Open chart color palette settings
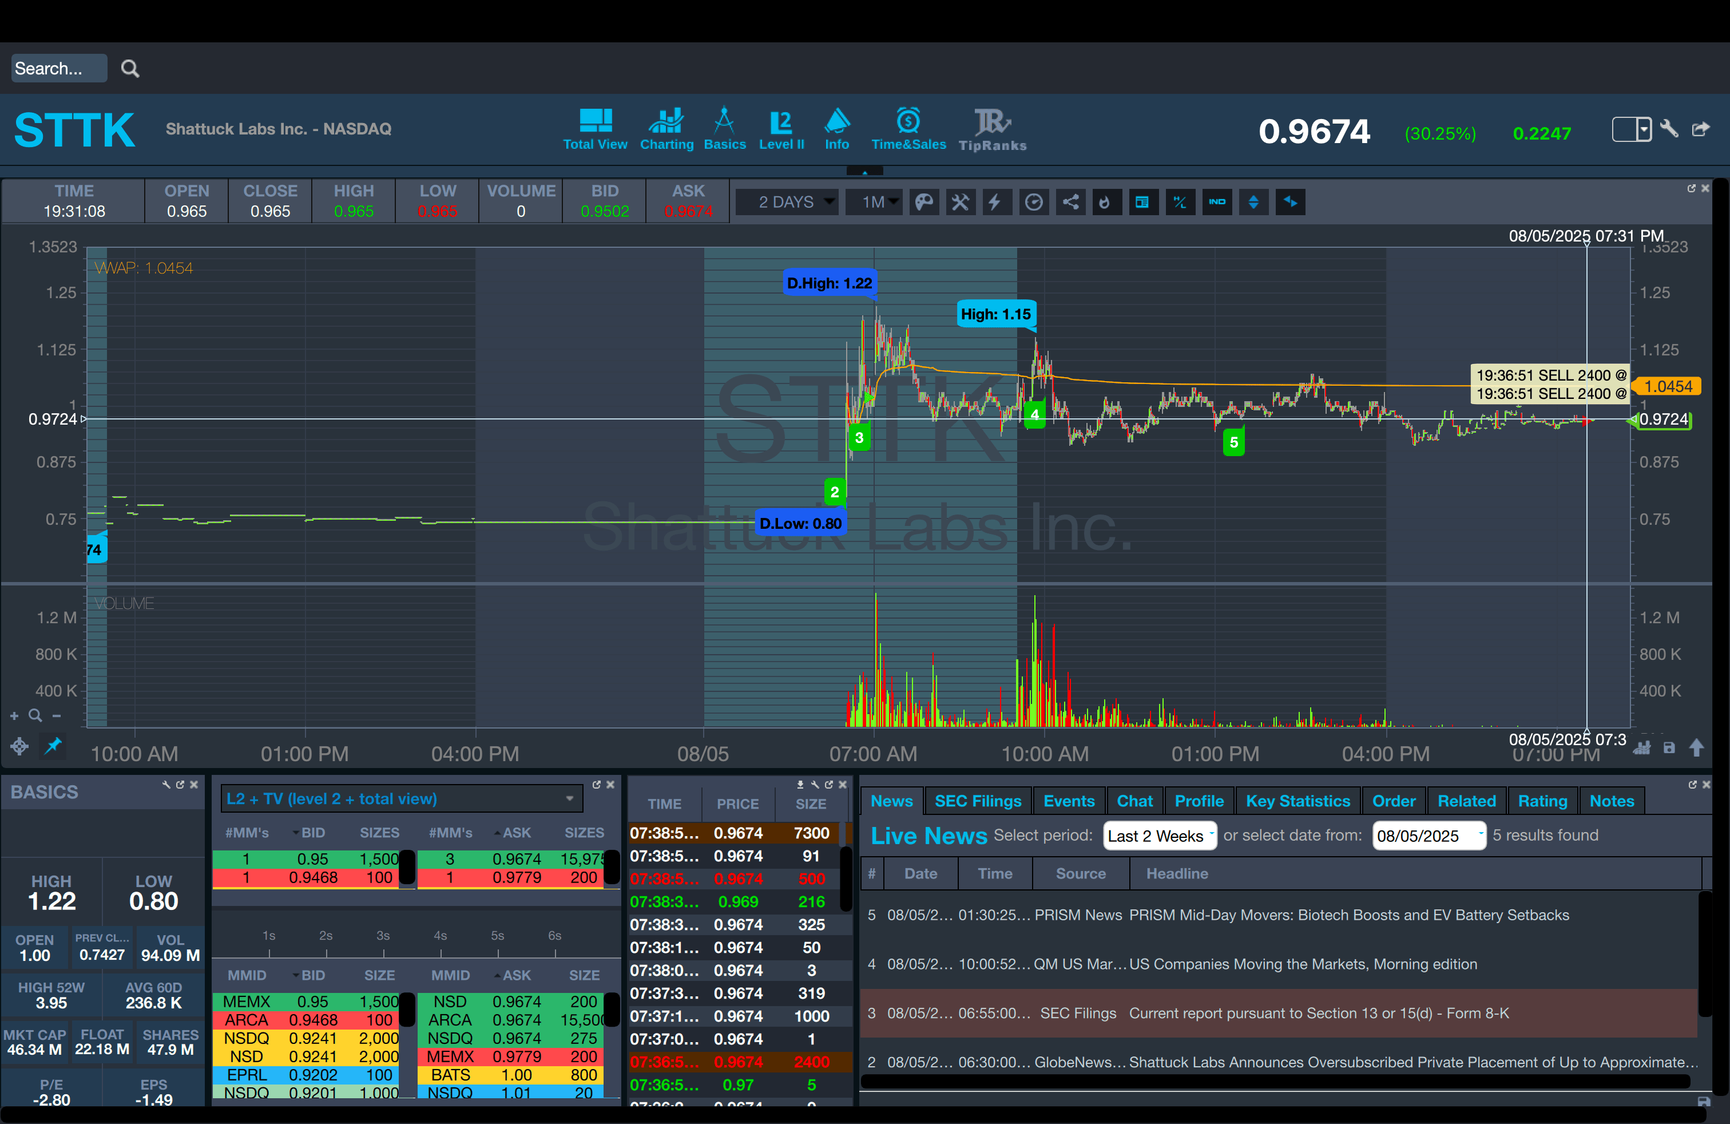Screen dimensions: 1730x1124 click(x=924, y=202)
